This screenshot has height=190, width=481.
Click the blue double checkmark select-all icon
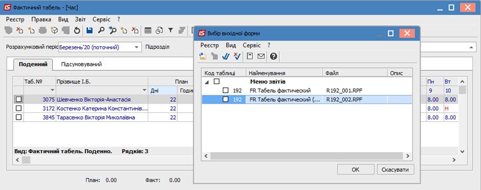(226, 56)
